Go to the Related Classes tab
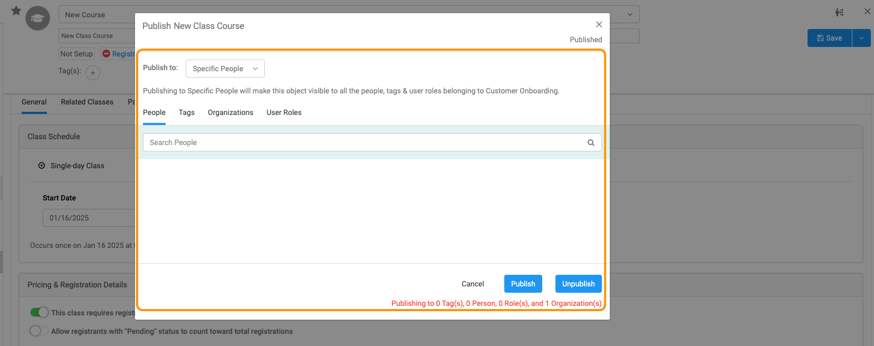Viewport: 874px width, 346px height. pos(87,102)
